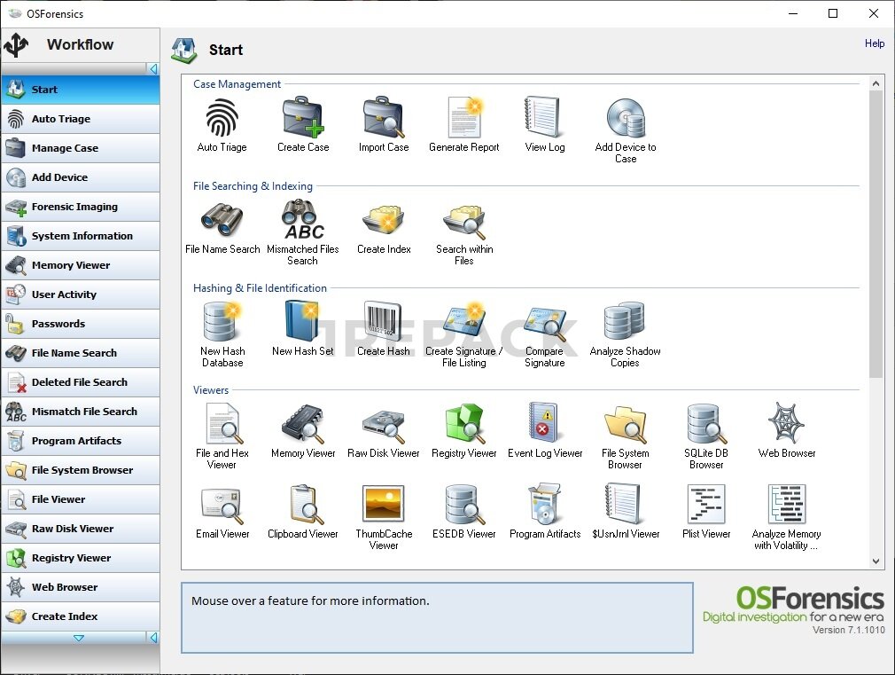Launch the Create Hash barcode icon
895x675 pixels.
pos(384,322)
